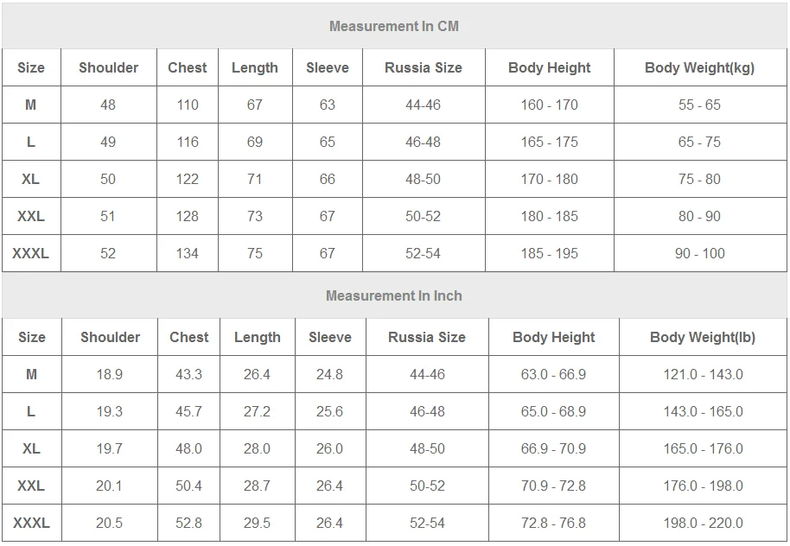This screenshot has height=546, width=790.
Task: Select body height cell "165 - 175"
Action: pos(550,142)
